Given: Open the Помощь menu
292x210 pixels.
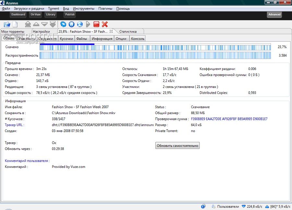Looking at the screenshot, I should (123, 8).
